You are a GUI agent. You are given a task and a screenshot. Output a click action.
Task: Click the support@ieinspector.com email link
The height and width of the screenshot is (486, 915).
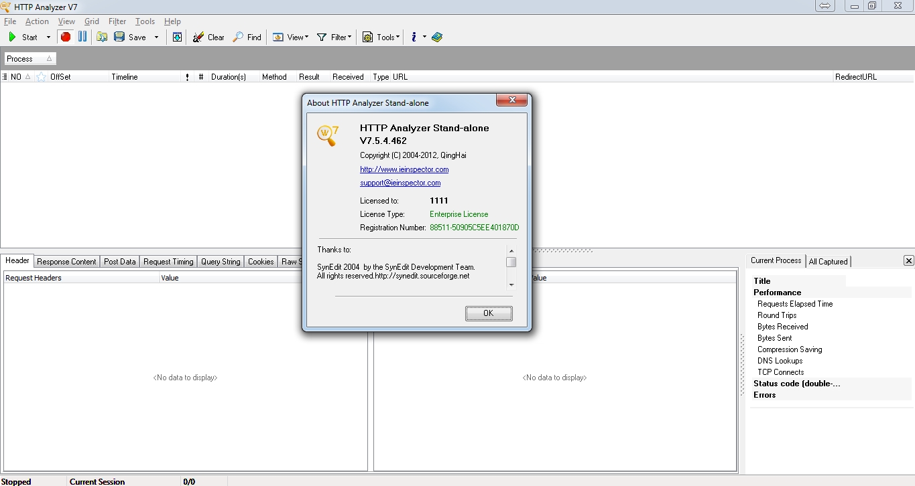400,183
